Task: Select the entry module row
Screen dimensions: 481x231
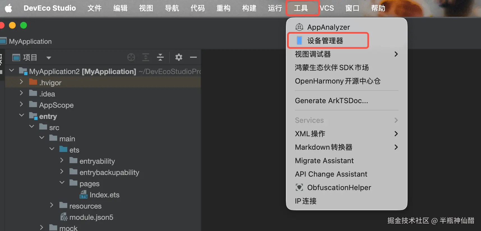Action: (x=103, y=116)
